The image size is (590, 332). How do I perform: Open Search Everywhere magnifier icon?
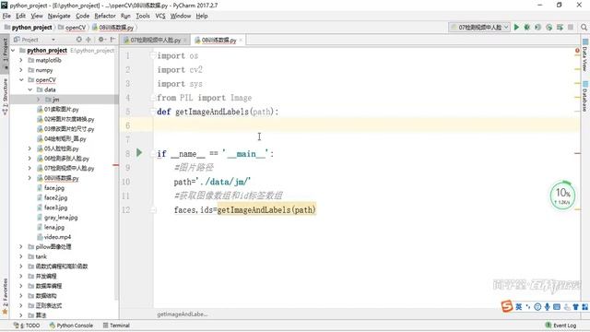tap(584, 27)
